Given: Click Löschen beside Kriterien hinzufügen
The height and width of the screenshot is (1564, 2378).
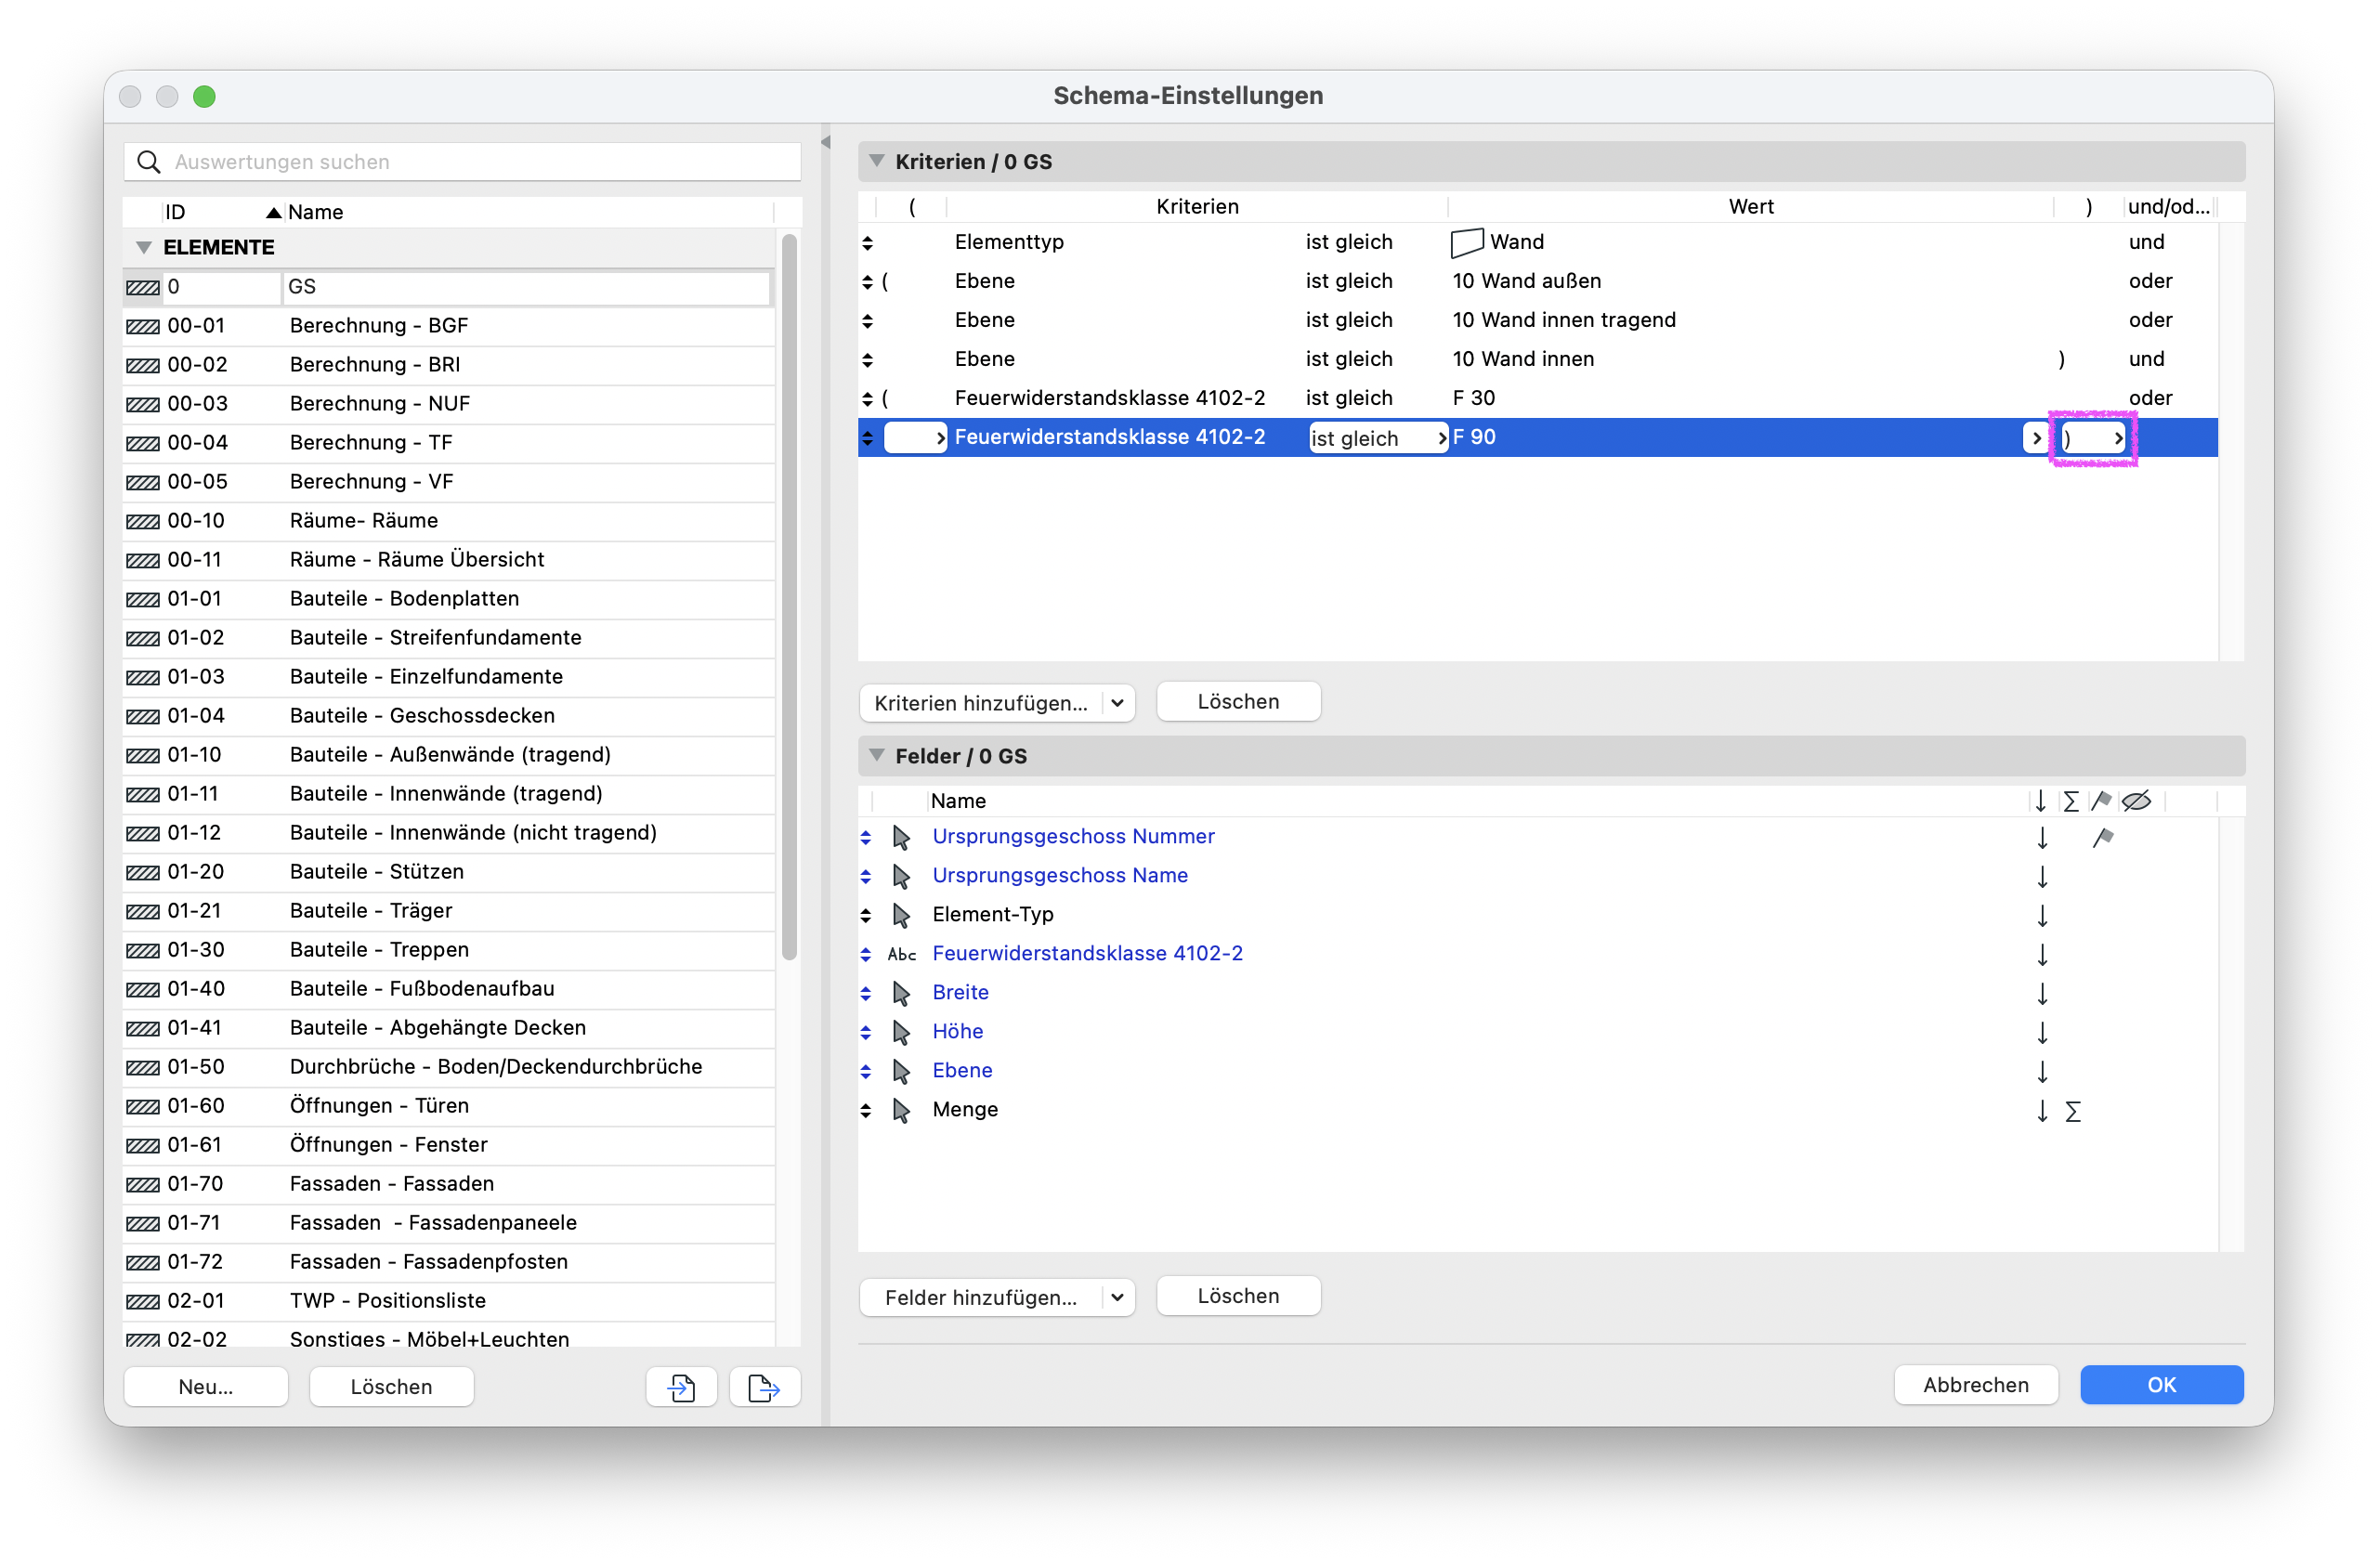Looking at the screenshot, I should click(1238, 701).
